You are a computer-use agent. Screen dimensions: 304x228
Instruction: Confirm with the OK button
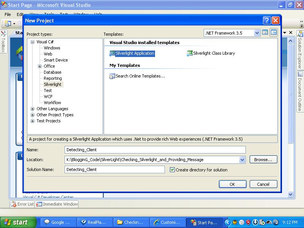pos(233,184)
